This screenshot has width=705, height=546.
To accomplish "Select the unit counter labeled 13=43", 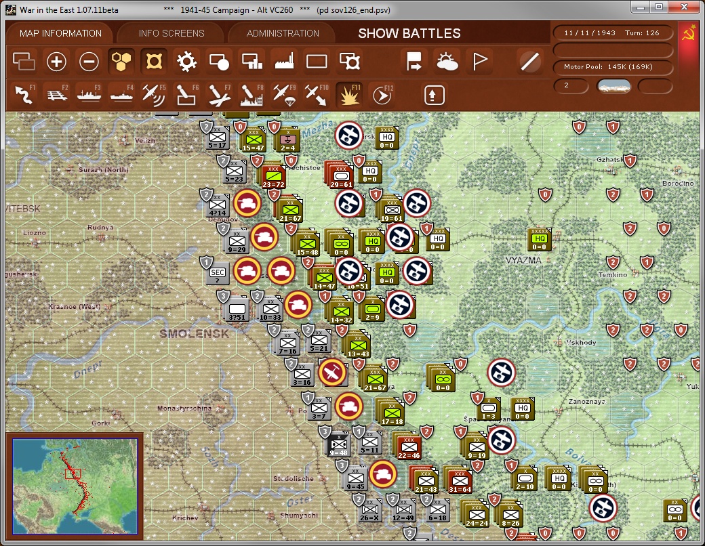I will click(358, 346).
